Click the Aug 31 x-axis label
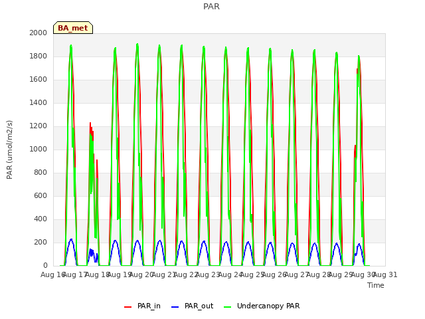This screenshot has height=319, width=425. [385, 274]
